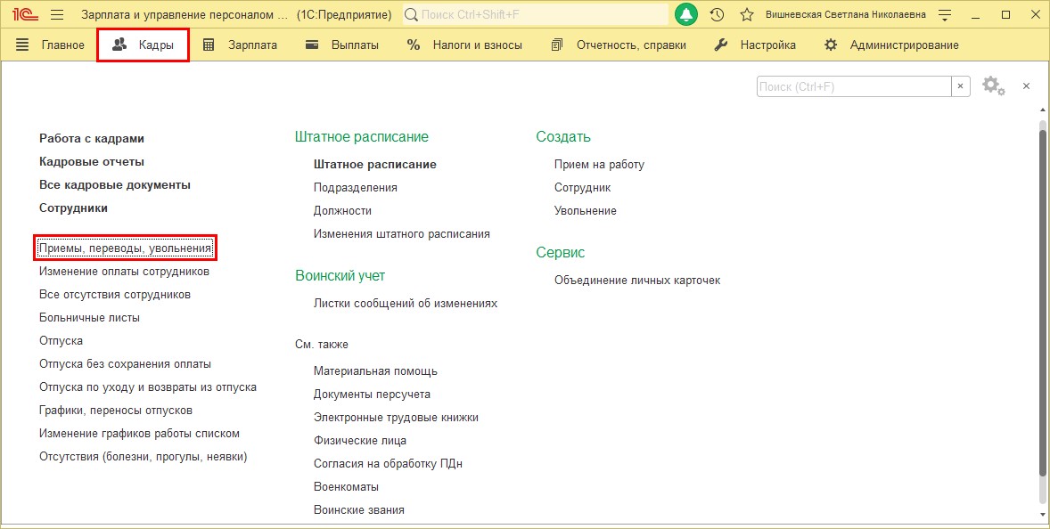Open Графики, переносы отпусков

click(115, 411)
